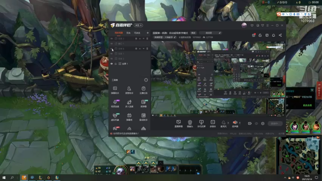The width and height of the screenshot is (322, 181).
Task: Open the user avatar in the title bar
Action: [x=244, y=25]
